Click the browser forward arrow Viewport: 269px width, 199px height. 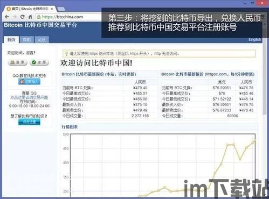click(x=15, y=17)
